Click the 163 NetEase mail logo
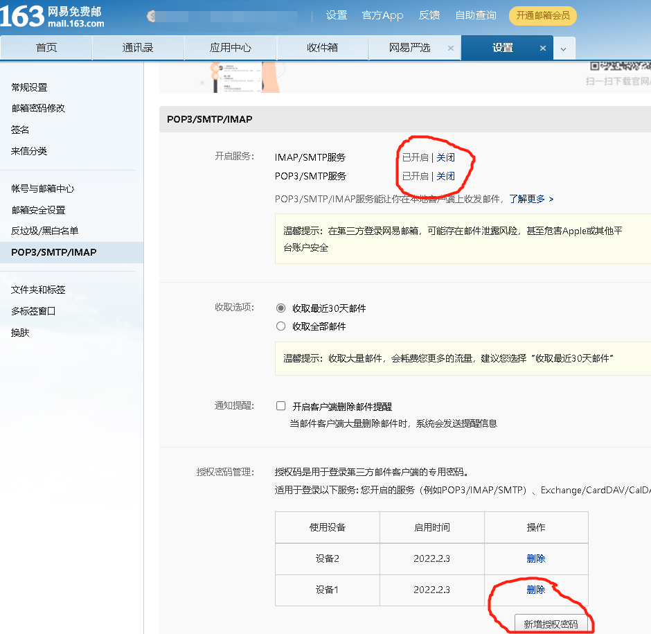Viewport: 651px width, 634px height. pos(52,17)
